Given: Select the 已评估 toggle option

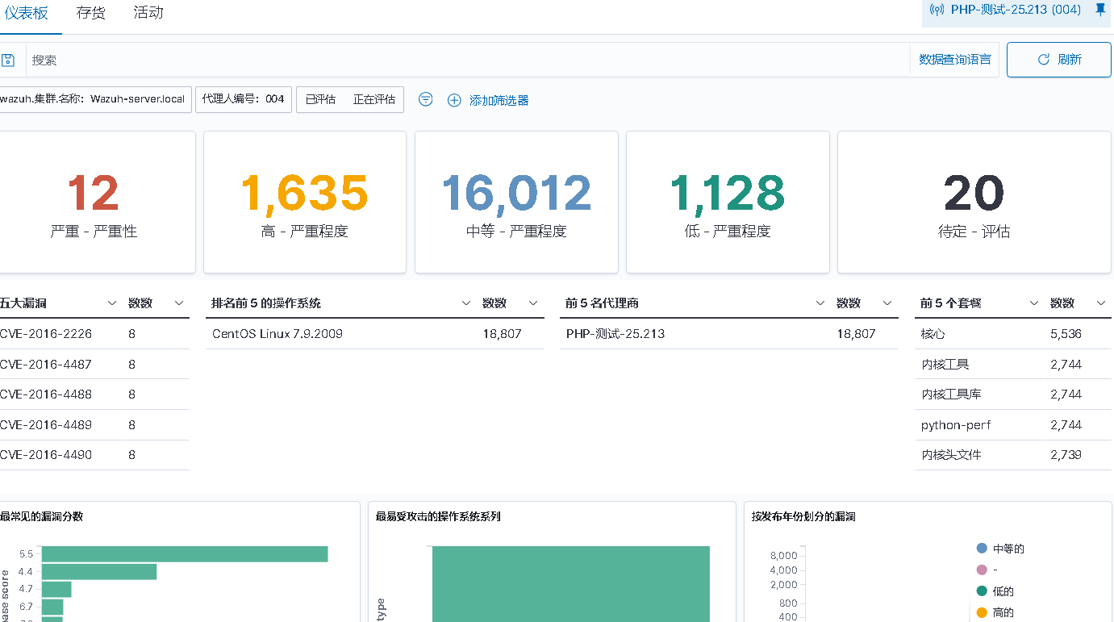Looking at the screenshot, I should coord(320,99).
